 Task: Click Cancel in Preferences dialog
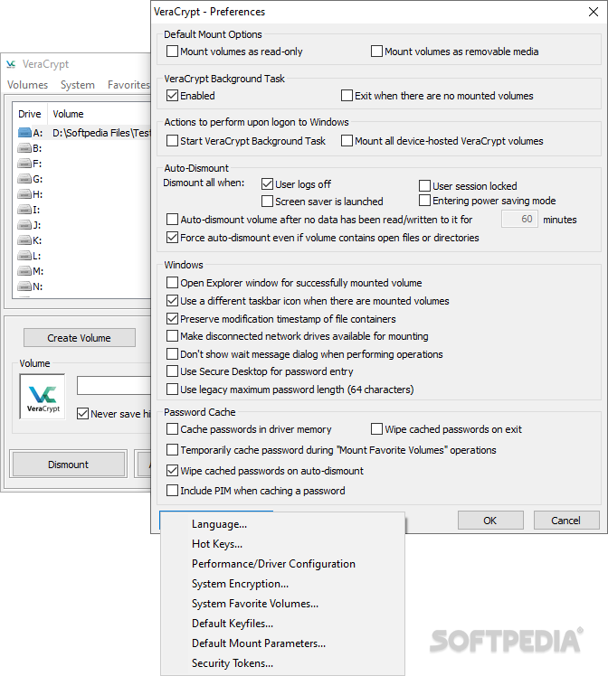coord(566,521)
